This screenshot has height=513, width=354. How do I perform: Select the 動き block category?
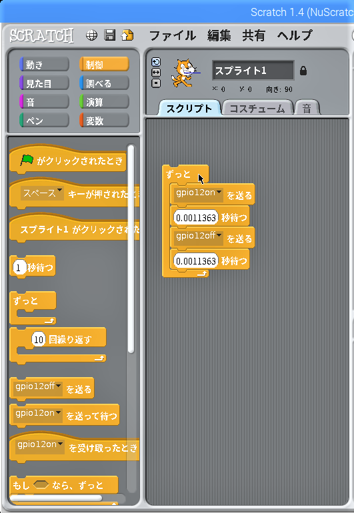pos(44,65)
